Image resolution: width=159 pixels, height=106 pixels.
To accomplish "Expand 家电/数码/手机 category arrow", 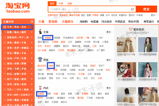I will (x=32, y=43).
